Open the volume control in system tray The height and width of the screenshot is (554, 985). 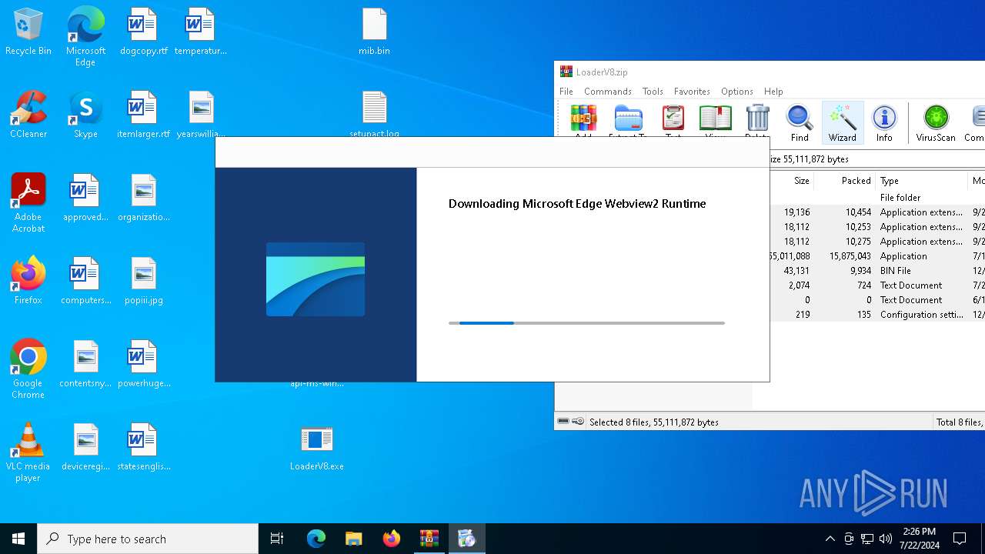click(x=886, y=539)
